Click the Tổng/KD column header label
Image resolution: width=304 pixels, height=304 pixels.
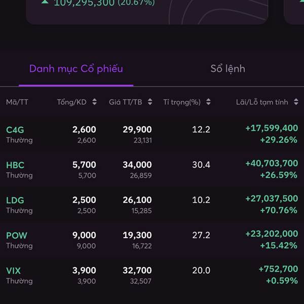pyautogui.click(x=71, y=102)
